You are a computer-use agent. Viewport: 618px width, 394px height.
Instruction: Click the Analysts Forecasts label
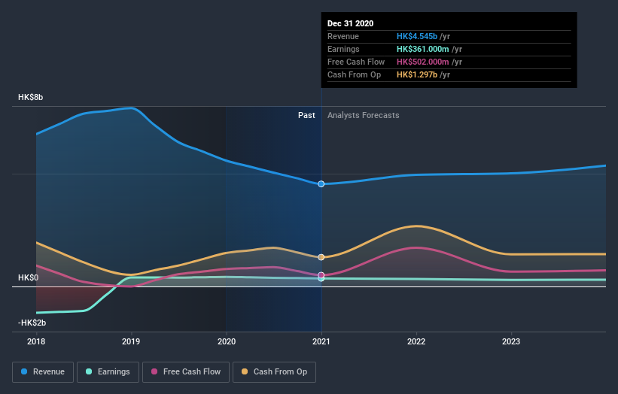tap(364, 115)
